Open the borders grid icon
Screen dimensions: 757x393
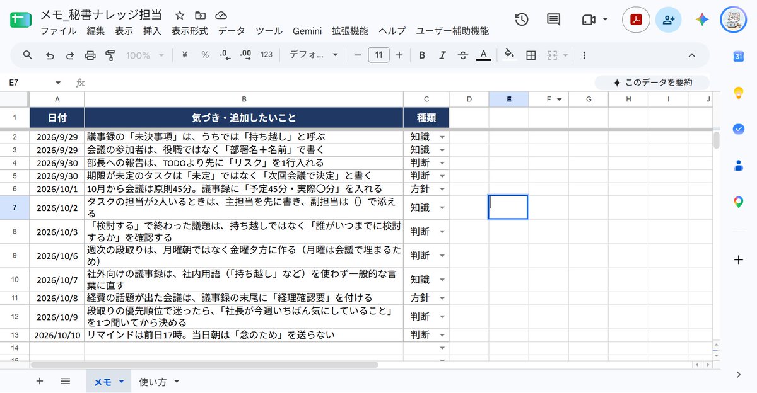pos(531,55)
